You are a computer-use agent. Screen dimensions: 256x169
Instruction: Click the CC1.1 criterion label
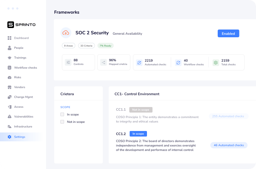121,110
